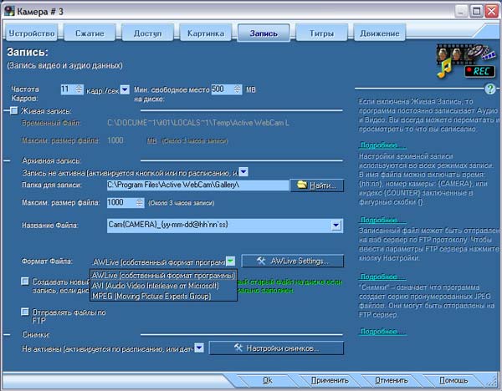Switch to the Движение tab
Viewport: 502px width, 391px height.
tap(380, 33)
